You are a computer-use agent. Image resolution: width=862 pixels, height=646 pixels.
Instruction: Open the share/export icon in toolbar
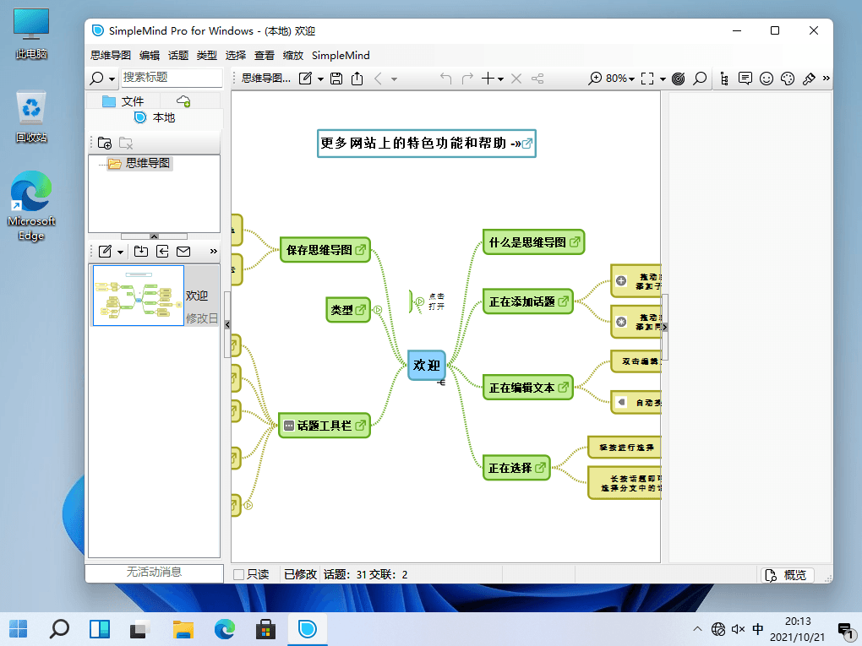tap(357, 79)
